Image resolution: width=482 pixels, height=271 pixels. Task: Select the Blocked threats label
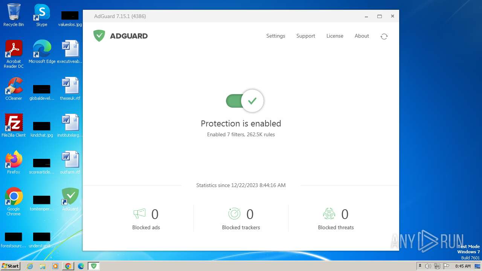[x=336, y=227]
